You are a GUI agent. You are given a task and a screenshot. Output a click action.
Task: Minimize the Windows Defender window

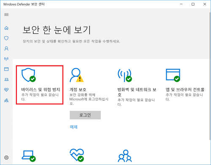[181, 4]
